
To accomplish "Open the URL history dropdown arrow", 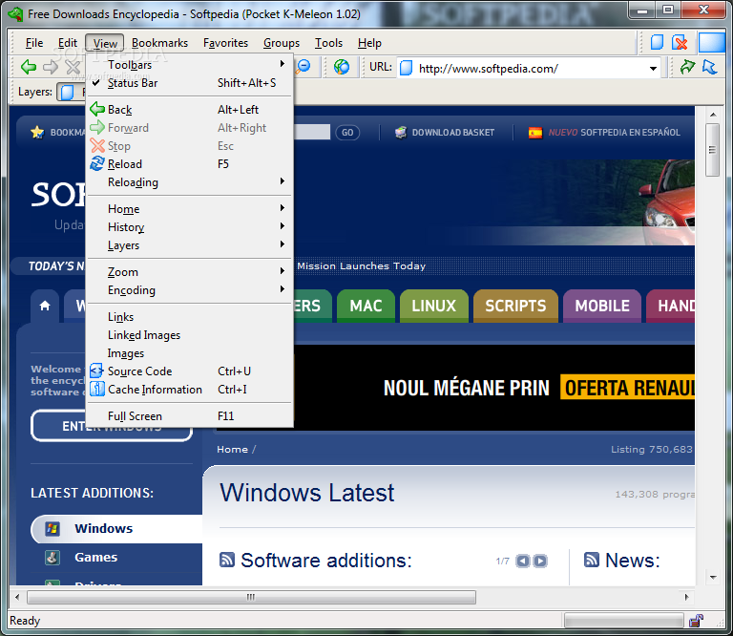I will tap(653, 68).
